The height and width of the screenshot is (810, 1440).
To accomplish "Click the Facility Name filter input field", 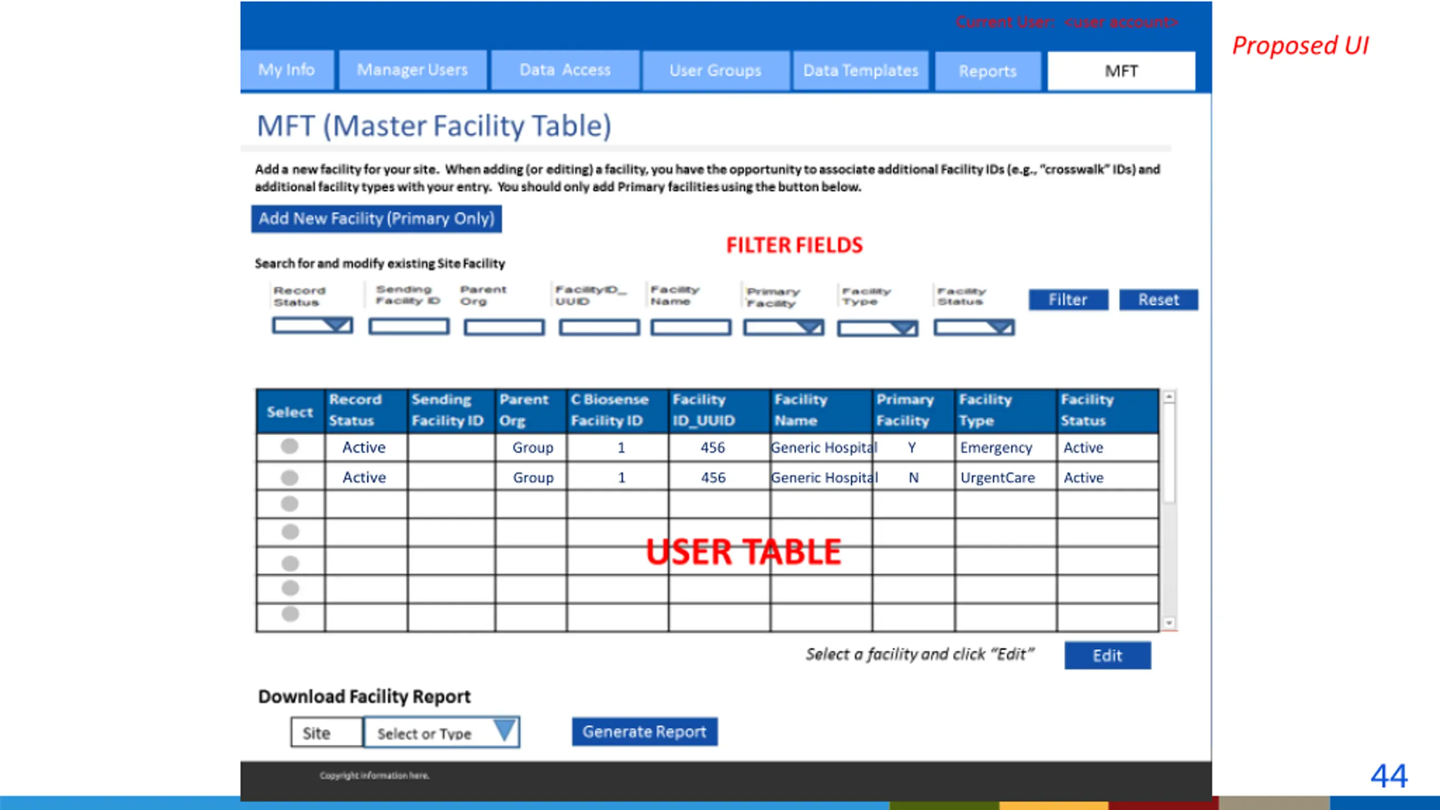I will (x=691, y=327).
